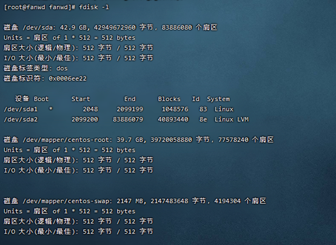Click the 'Boot' column header
The width and height of the screenshot is (336, 245).
[41, 99]
